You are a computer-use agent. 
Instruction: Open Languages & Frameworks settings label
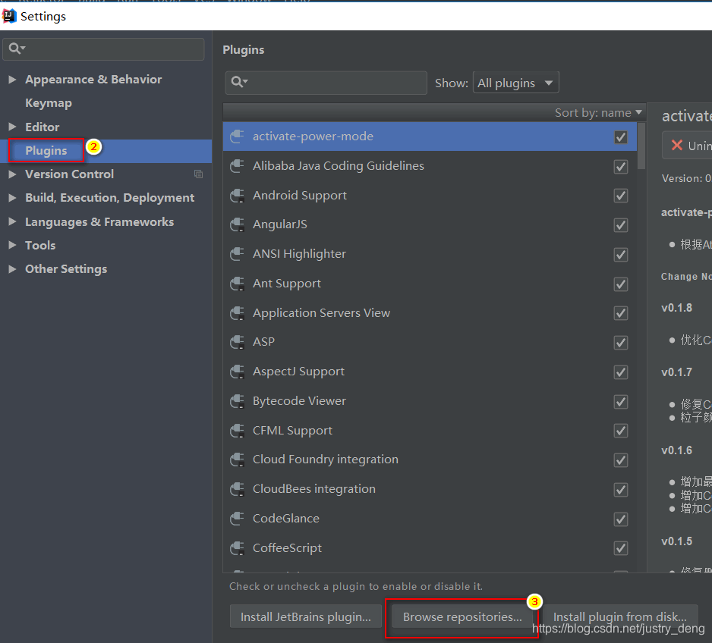pos(99,221)
